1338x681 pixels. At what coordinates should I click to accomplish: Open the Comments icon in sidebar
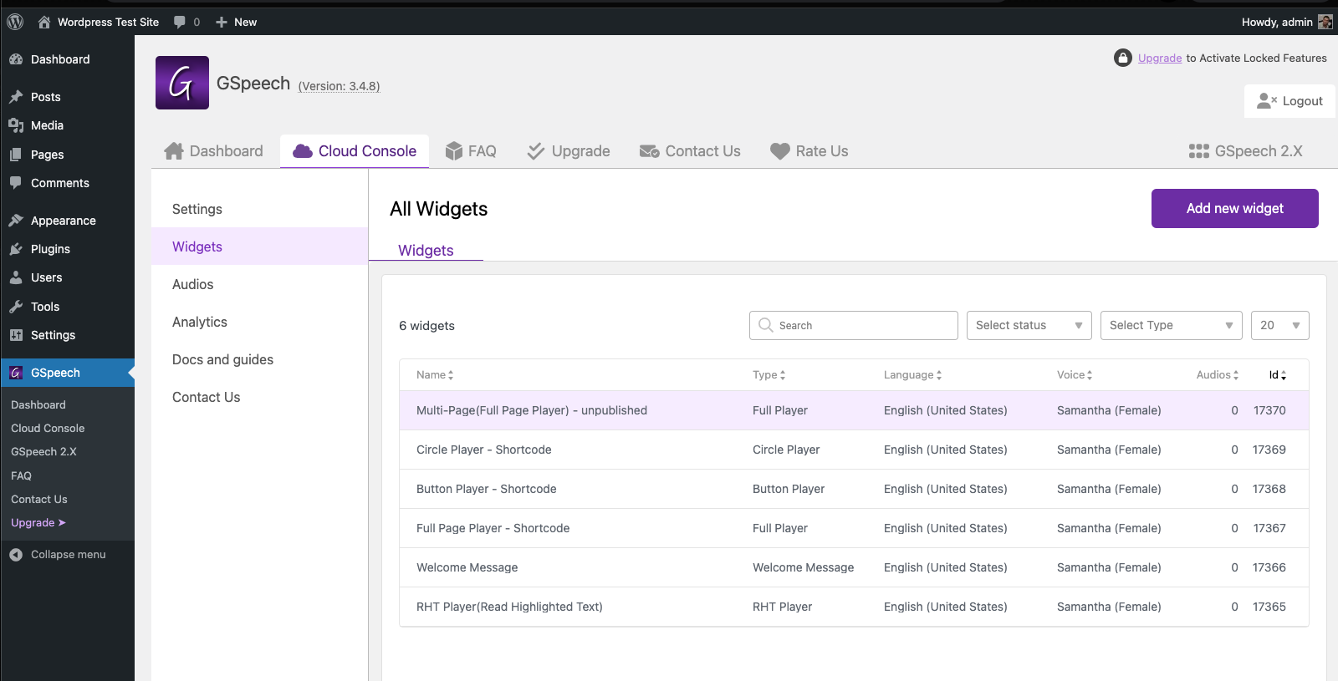tap(16, 183)
